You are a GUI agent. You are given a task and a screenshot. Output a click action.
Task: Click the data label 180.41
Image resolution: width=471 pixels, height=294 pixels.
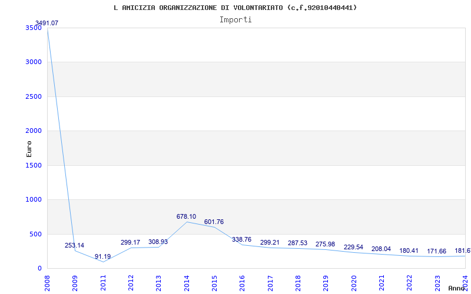[x=409, y=251]
